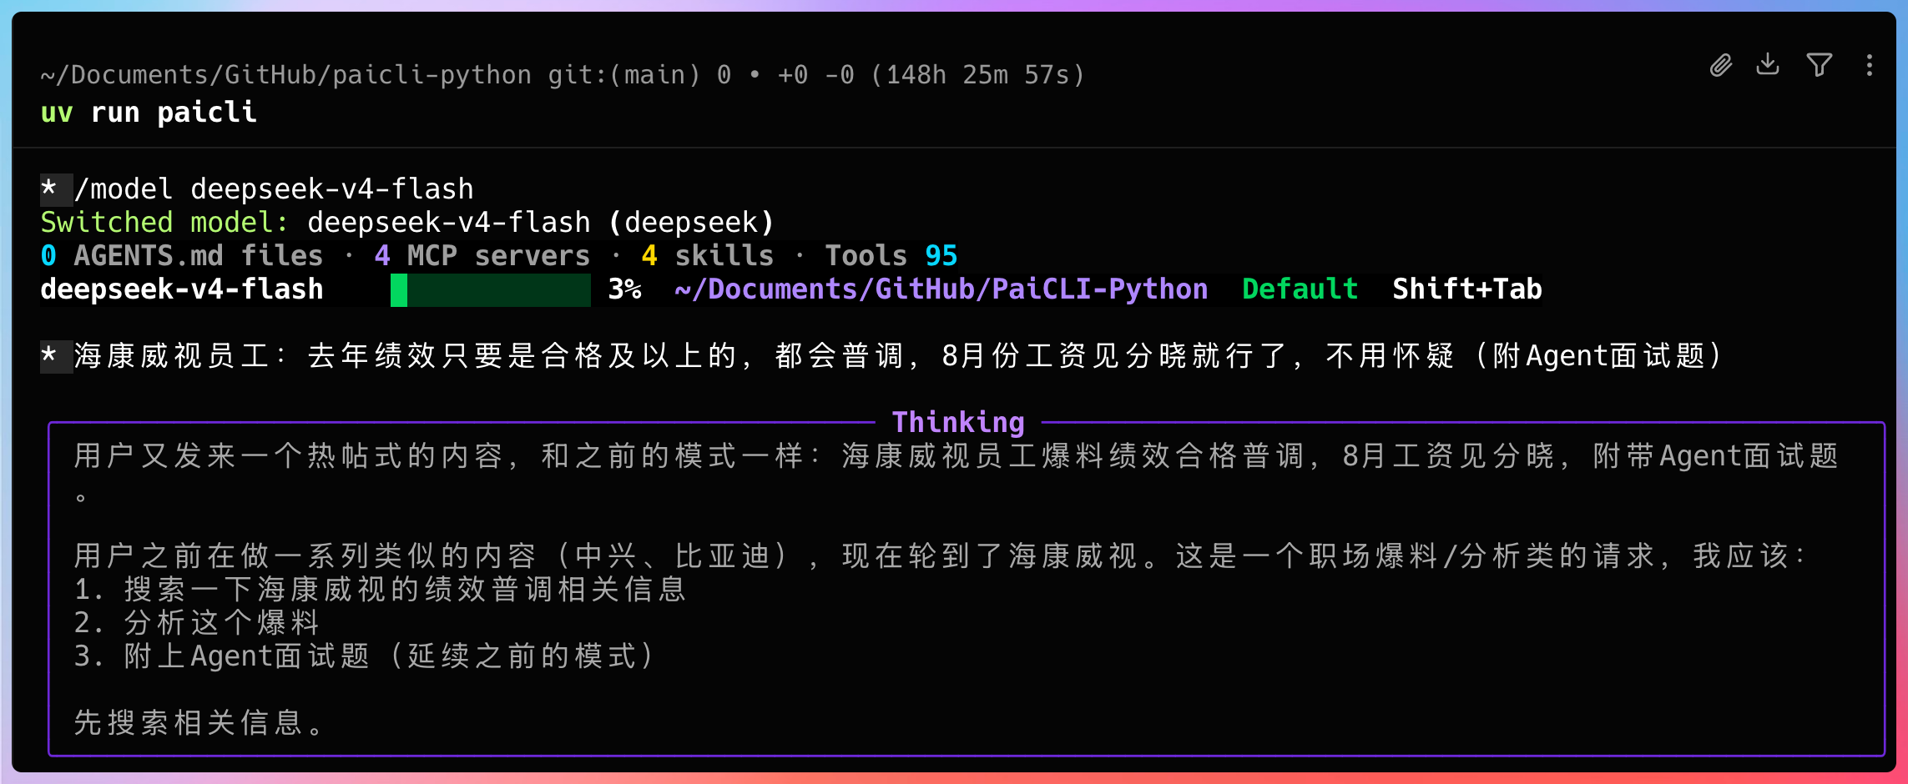Open the filter funnel icon

(1820, 64)
